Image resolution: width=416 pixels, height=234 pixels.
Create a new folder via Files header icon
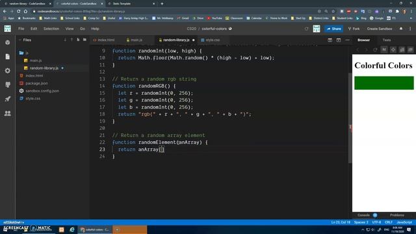point(84,40)
